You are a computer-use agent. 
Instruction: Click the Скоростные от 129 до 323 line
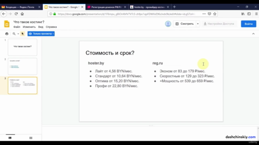point(187,76)
